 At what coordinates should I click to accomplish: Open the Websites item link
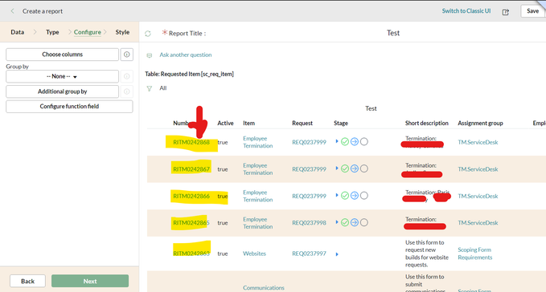click(x=254, y=253)
